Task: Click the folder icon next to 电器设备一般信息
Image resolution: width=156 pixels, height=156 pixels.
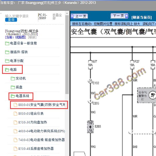Action: click(7, 43)
